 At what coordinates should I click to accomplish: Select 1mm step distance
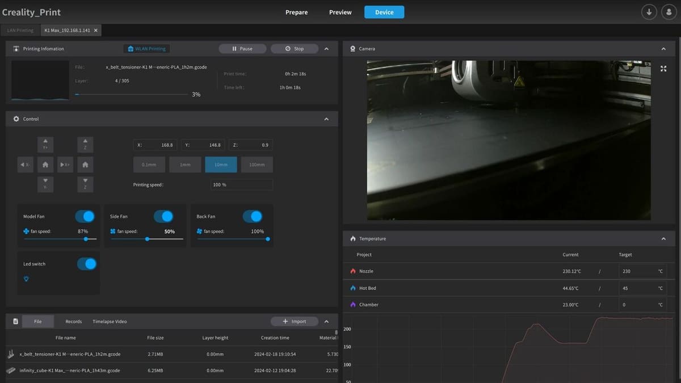[x=185, y=165]
